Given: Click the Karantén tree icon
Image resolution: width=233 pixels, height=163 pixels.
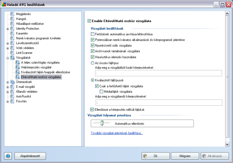Looking at the screenshot, I should pyautogui.click(x=12, y=33).
